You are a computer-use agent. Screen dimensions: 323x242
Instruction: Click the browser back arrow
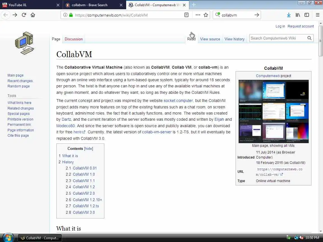[x=6, y=15]
